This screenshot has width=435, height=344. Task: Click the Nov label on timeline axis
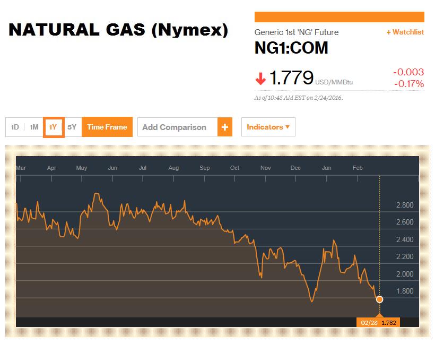point(265,168)
